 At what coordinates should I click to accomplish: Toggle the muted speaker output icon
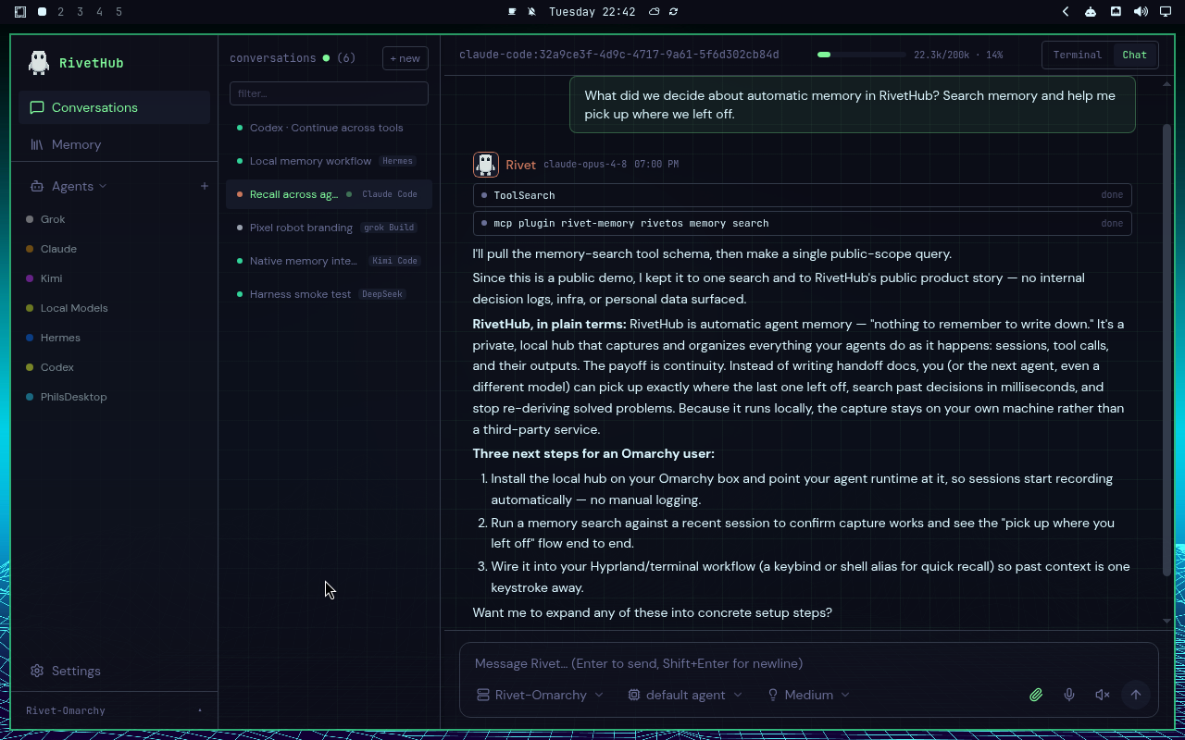(1103, 695)
